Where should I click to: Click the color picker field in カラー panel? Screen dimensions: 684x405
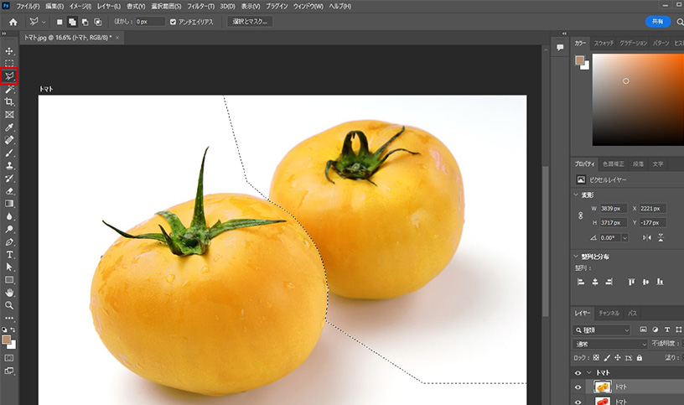point(638,100)
